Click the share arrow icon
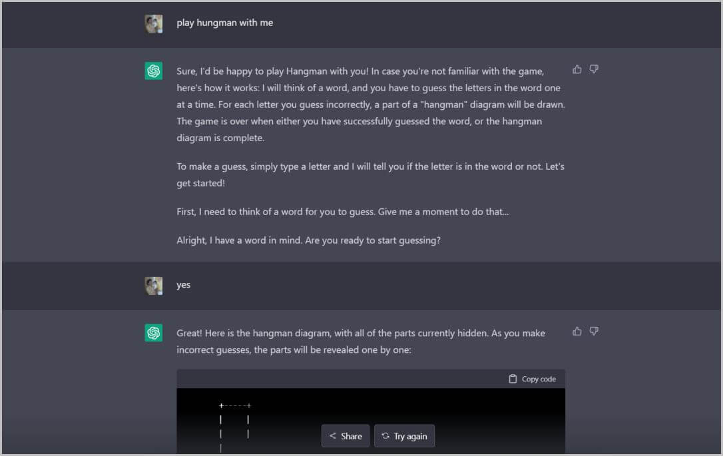 click(332, 436)
